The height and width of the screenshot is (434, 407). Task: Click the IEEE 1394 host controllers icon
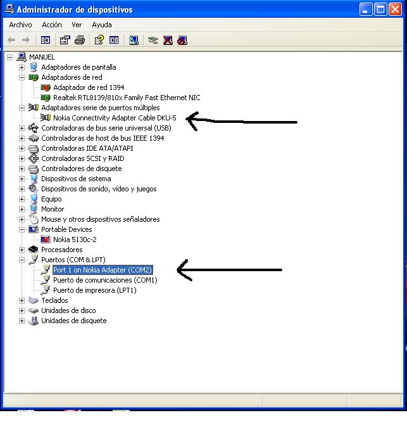[34, 138]
